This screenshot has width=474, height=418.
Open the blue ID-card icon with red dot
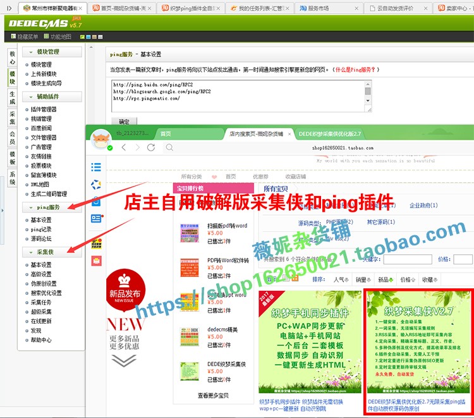pos(97,218)
